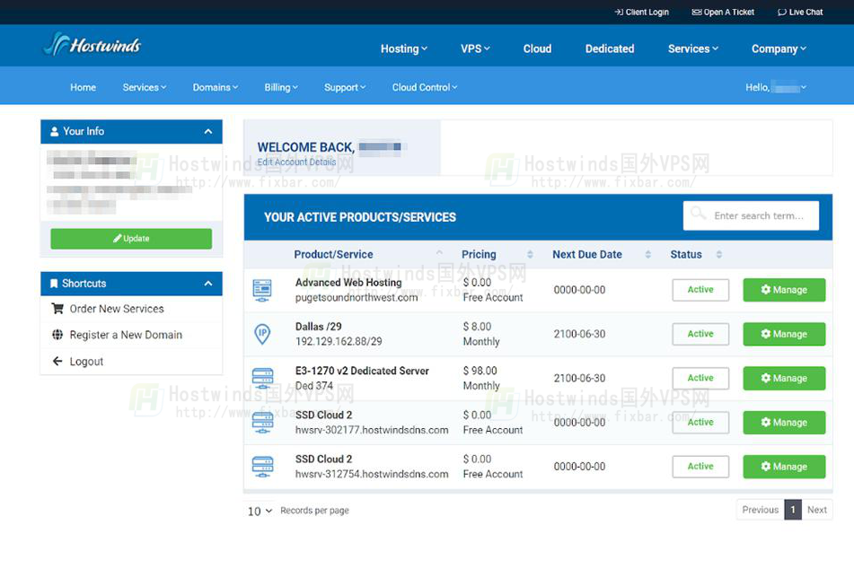Viewport: 854px width, 578px height.
Task: Sort by Status column arrows
Action: point(719,254)
